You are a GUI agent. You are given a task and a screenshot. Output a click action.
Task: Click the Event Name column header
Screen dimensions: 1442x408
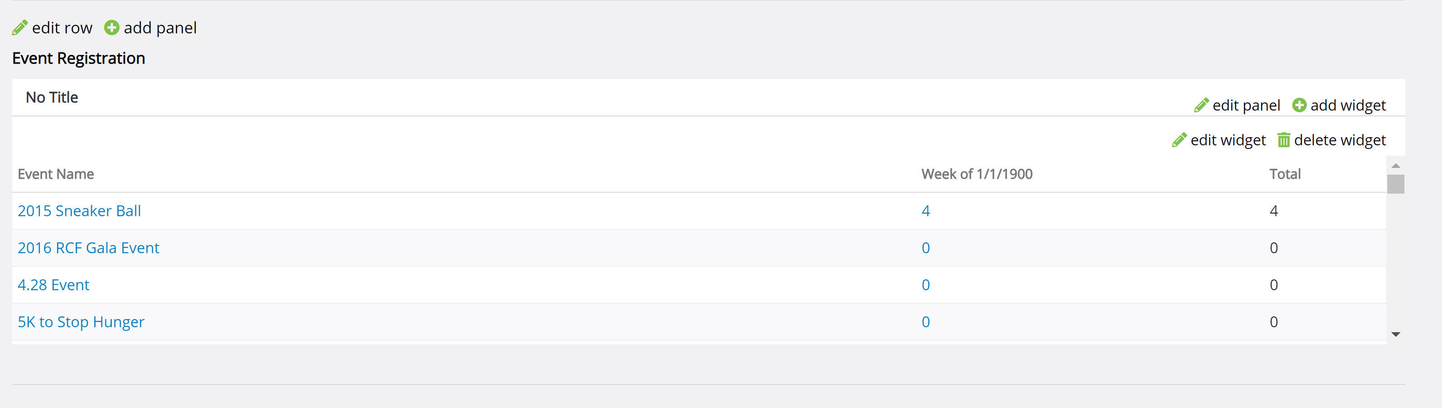tap(56, 174)
